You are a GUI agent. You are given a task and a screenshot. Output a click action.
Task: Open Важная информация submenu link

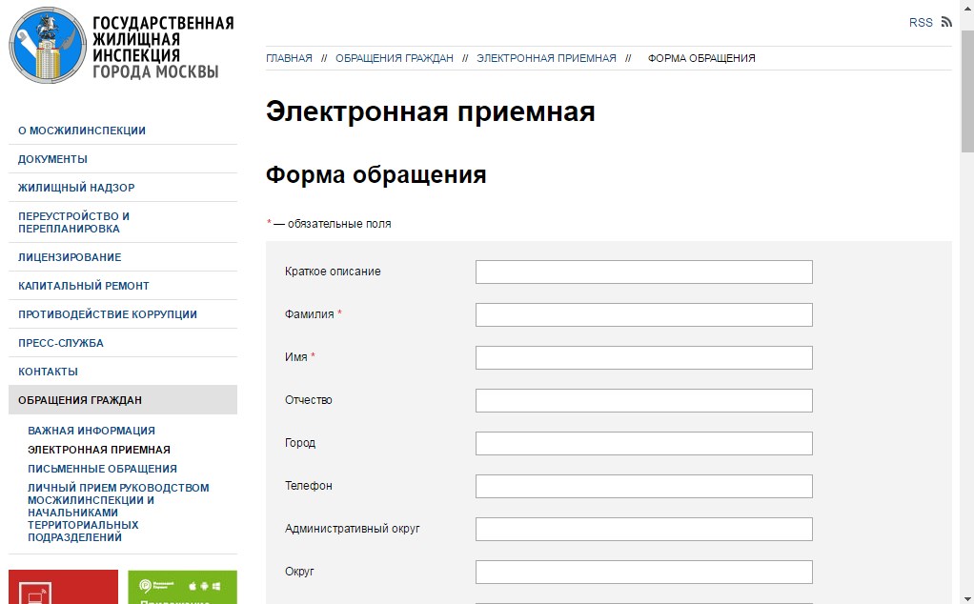point(91,431)
